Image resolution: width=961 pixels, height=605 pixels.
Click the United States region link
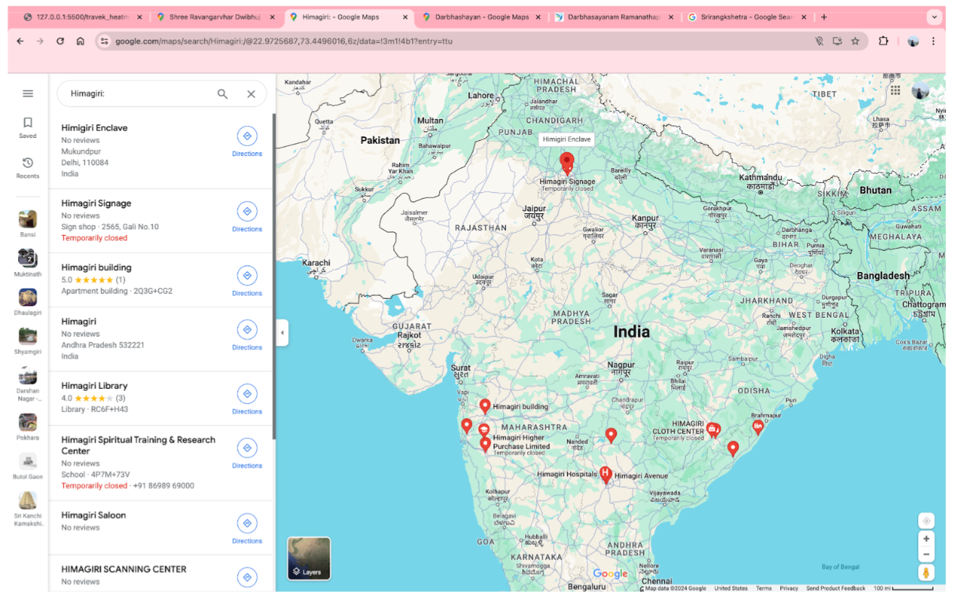730,588
